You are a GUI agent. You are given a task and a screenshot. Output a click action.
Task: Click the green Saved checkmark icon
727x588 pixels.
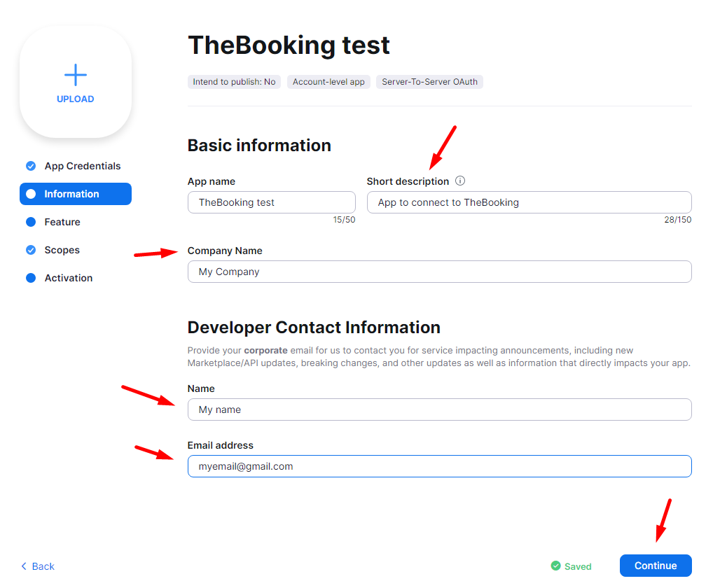click(x=555, y=566)
